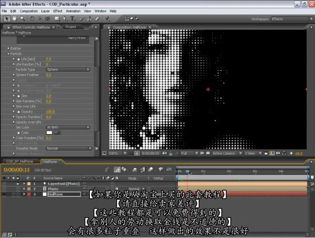Screen dimensions: 315x238
Task: Click the live update timeline icon
Action: pyautogui.click(x=117, y=169)
